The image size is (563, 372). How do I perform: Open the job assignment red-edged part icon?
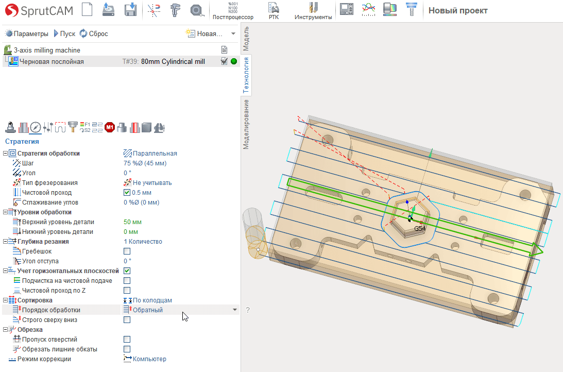pos(23,127)
